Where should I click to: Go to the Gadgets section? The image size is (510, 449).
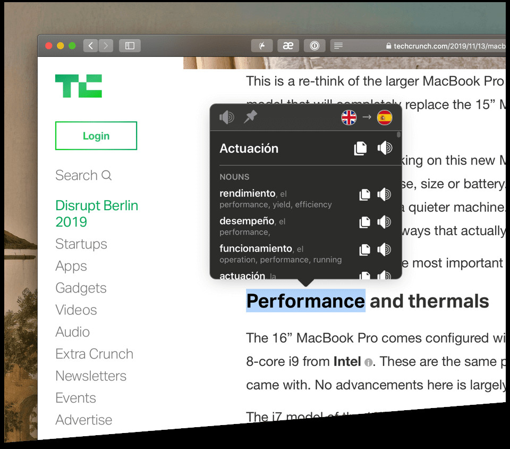tap(81, 288)
